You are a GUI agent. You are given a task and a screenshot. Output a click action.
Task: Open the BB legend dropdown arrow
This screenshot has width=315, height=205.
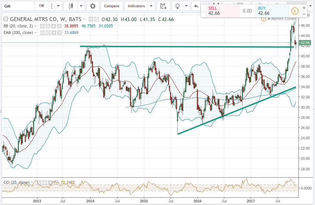tap(36, 26)
